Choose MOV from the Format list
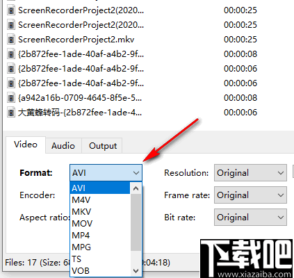The height and width of the screenshot is (278, 294). [x=100, y=223]
